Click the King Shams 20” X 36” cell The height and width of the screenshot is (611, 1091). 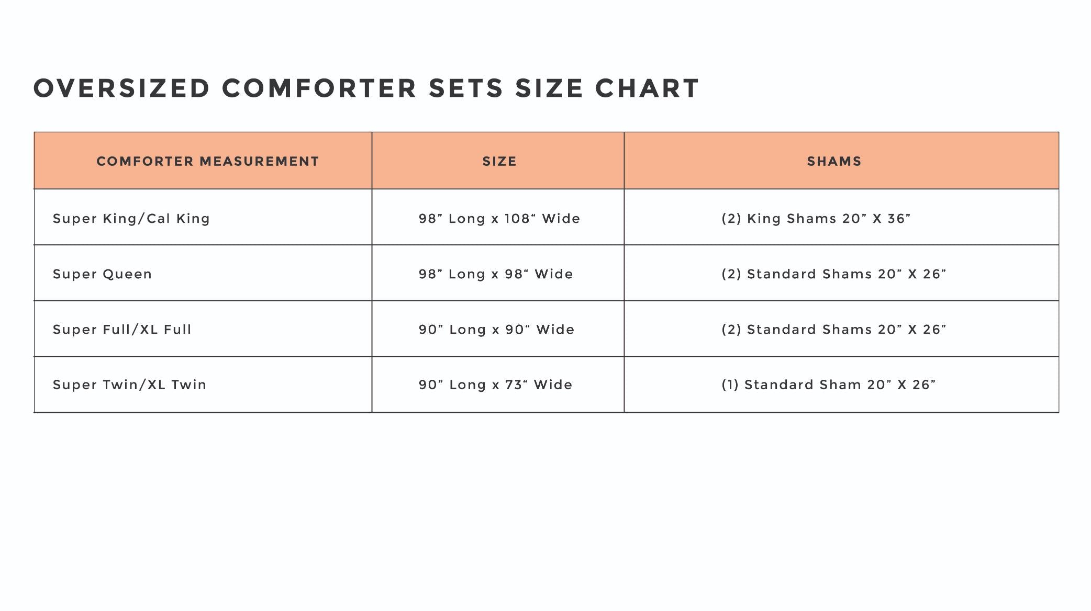pyautogui.click(x=816, y=219)
